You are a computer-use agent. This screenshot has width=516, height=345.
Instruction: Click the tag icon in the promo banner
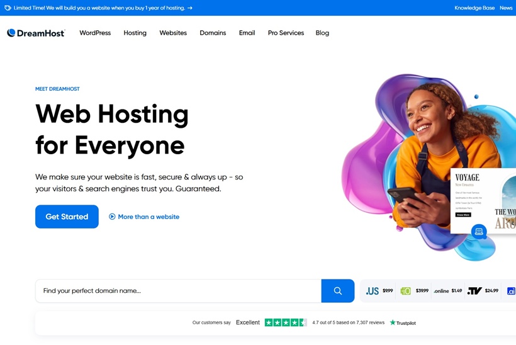[8, 8]
